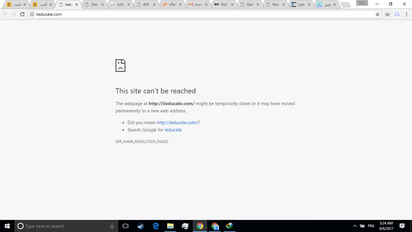Open the second Chrome profile taskbar icon
Viewport: 412px width, 232px height.
point(215,226)
